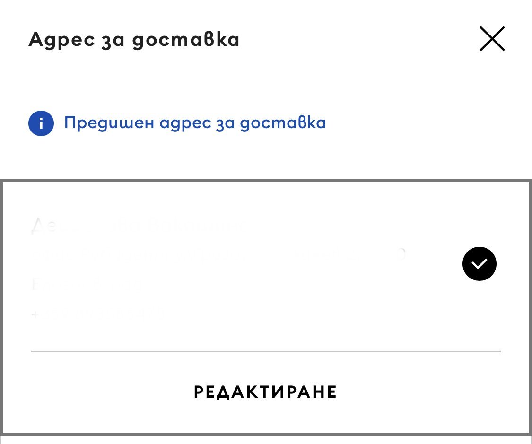Edit the selected address via РЕДАКТИРАНЕ
The height and width of the screenshot is (444, 532).
pos(265,392)
